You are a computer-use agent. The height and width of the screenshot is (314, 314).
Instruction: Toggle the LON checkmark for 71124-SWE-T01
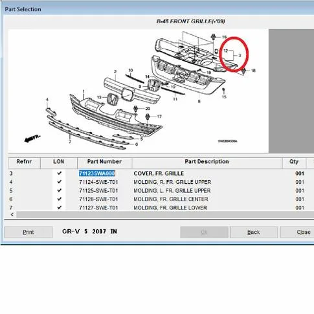coord(60,182)
